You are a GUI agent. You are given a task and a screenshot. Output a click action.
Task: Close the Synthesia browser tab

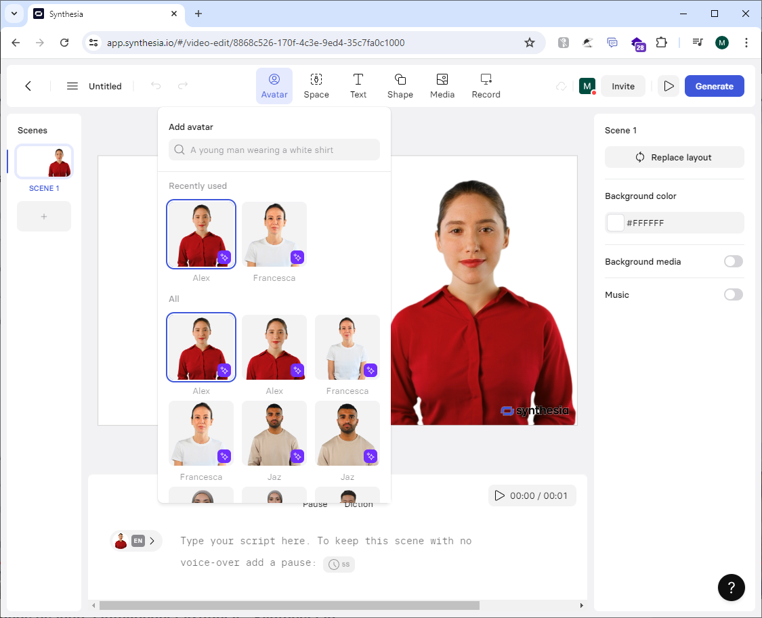click(x=174, y=14)
